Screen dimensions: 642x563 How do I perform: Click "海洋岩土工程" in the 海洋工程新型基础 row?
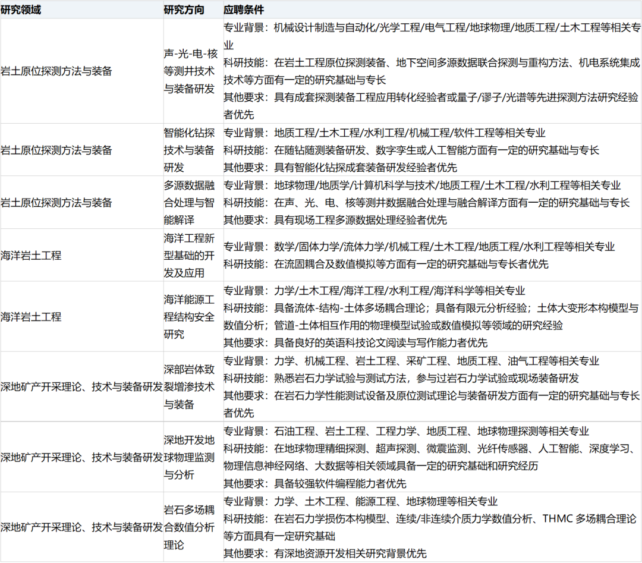(x=31, y=256)
